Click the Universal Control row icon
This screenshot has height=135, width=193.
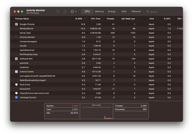pos(16,97)
